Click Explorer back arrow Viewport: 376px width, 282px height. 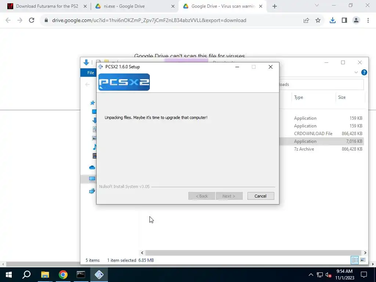pos(87,84)
